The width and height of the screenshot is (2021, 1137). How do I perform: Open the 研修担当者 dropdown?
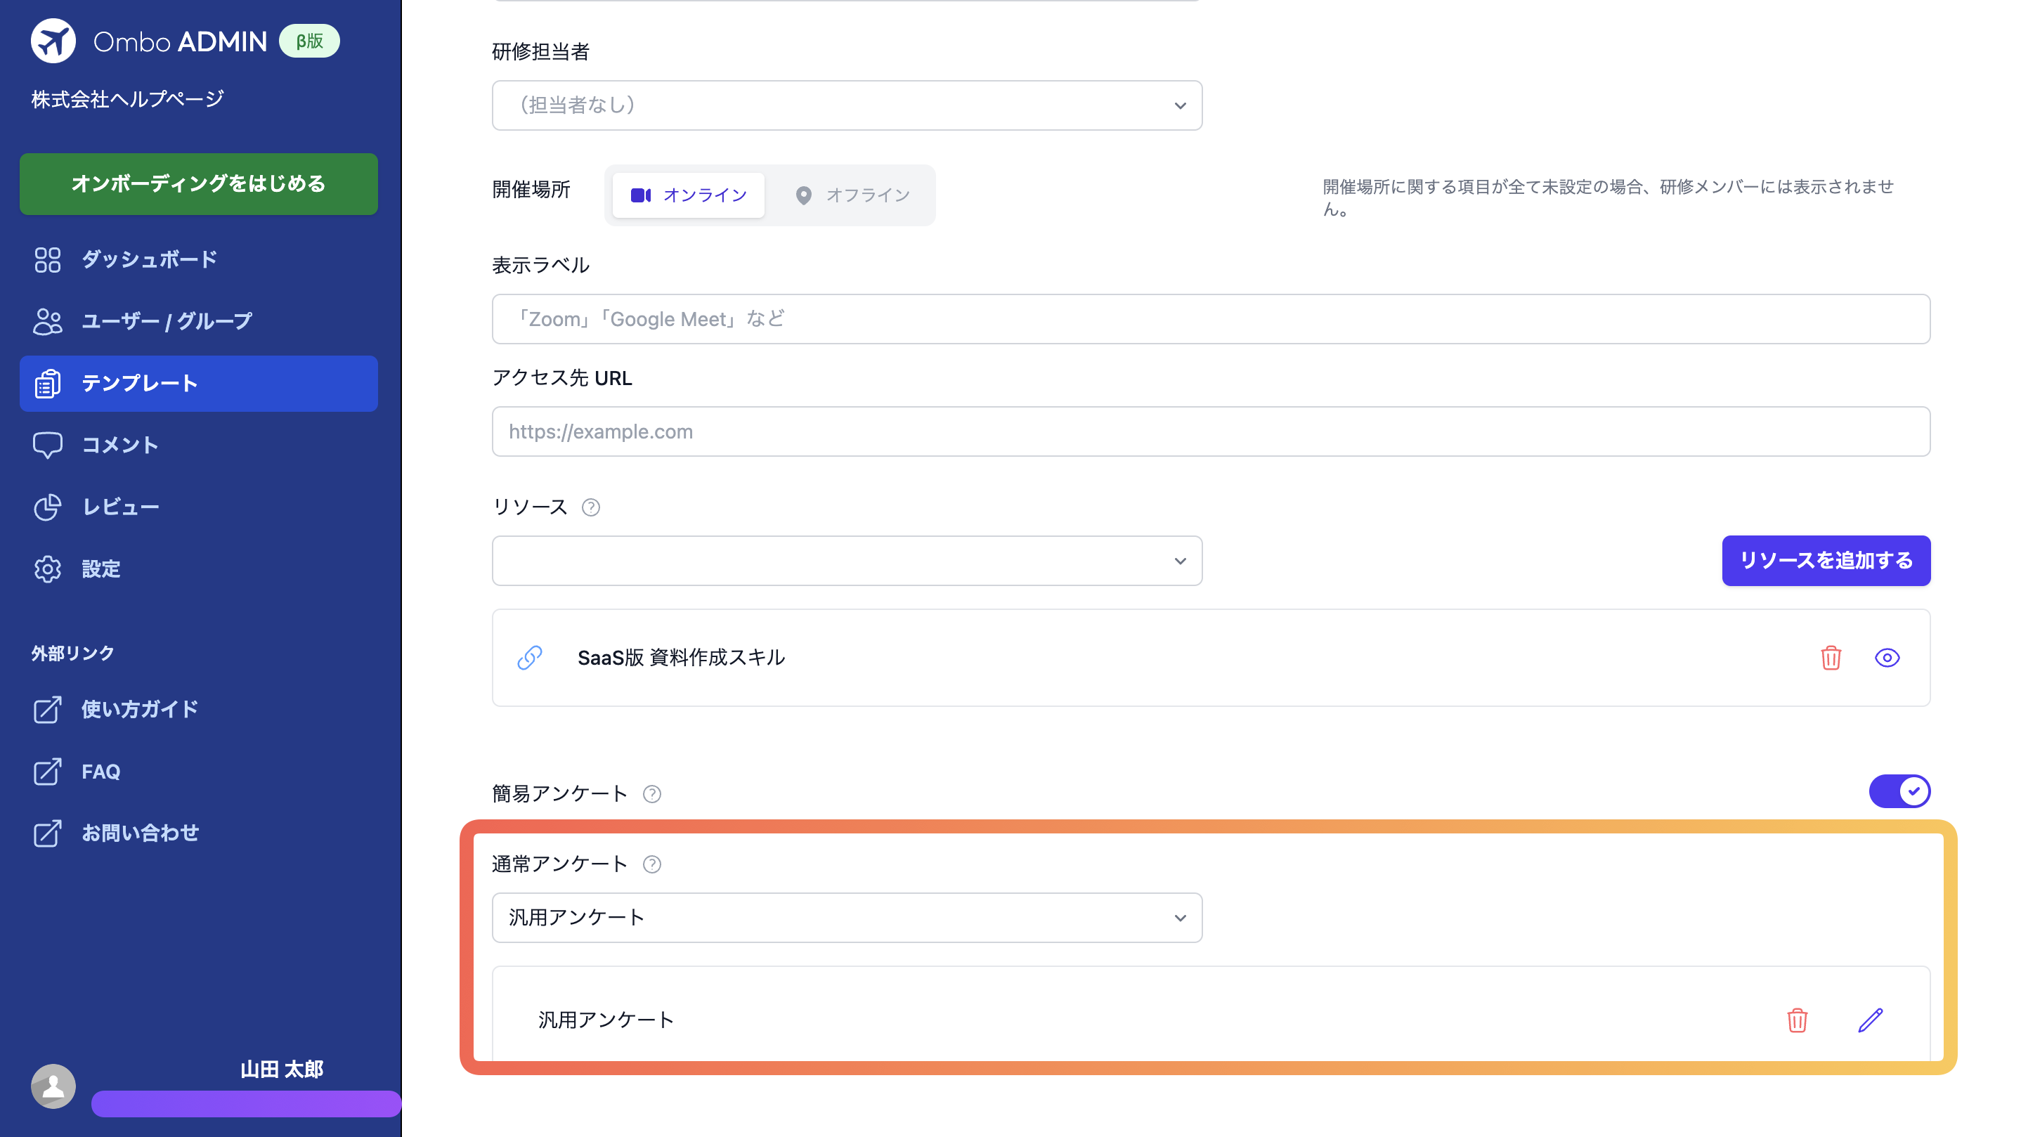(x=847, y=105)
